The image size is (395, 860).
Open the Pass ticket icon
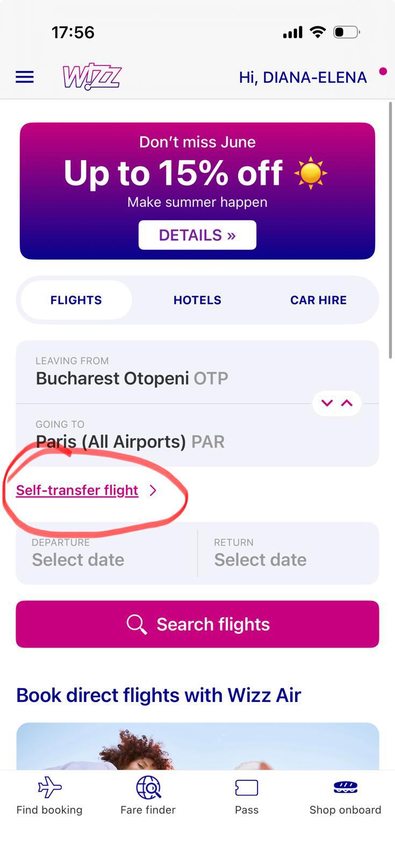(x=247, y=788)
